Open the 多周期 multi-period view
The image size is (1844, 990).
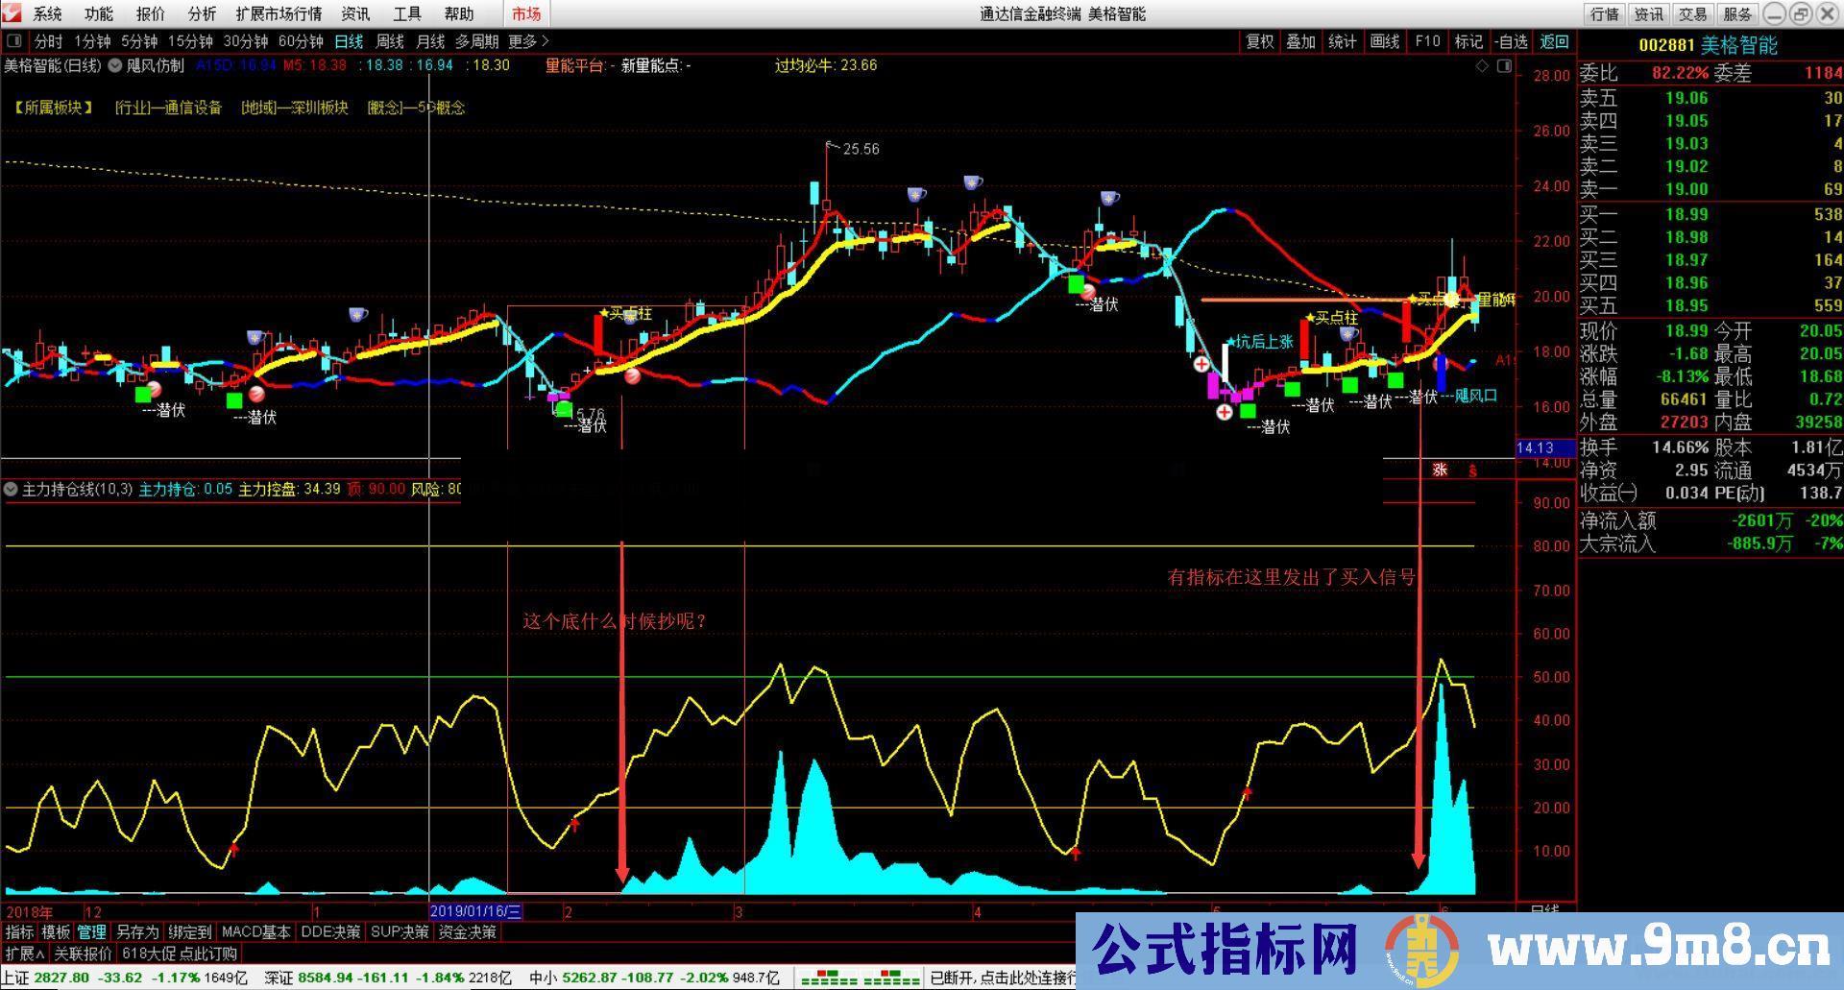tap(476, 41)
